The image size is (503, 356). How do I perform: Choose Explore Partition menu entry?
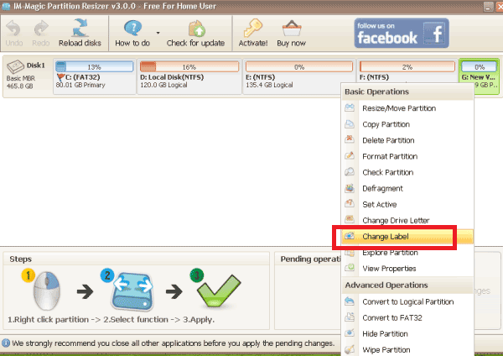coord(407,253)
